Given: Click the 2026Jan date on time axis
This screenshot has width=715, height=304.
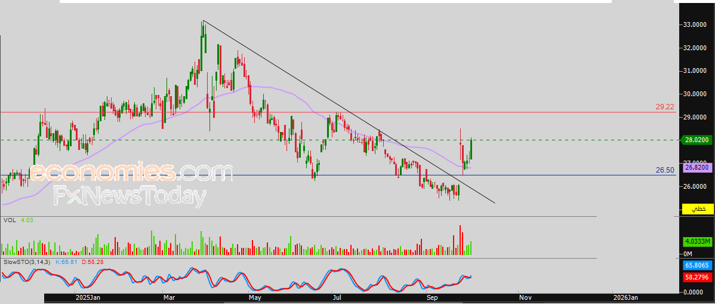Looking at the screenshot, I should pyautogui.click(x=625, y=298).
